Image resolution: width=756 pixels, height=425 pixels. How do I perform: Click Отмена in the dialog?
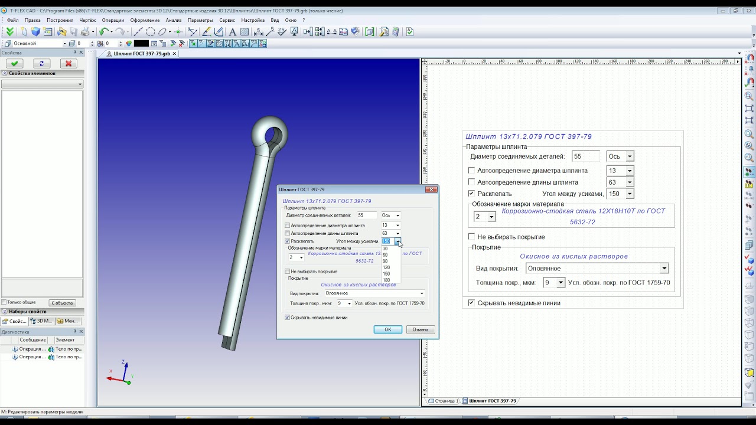click(x=421, y=329)
